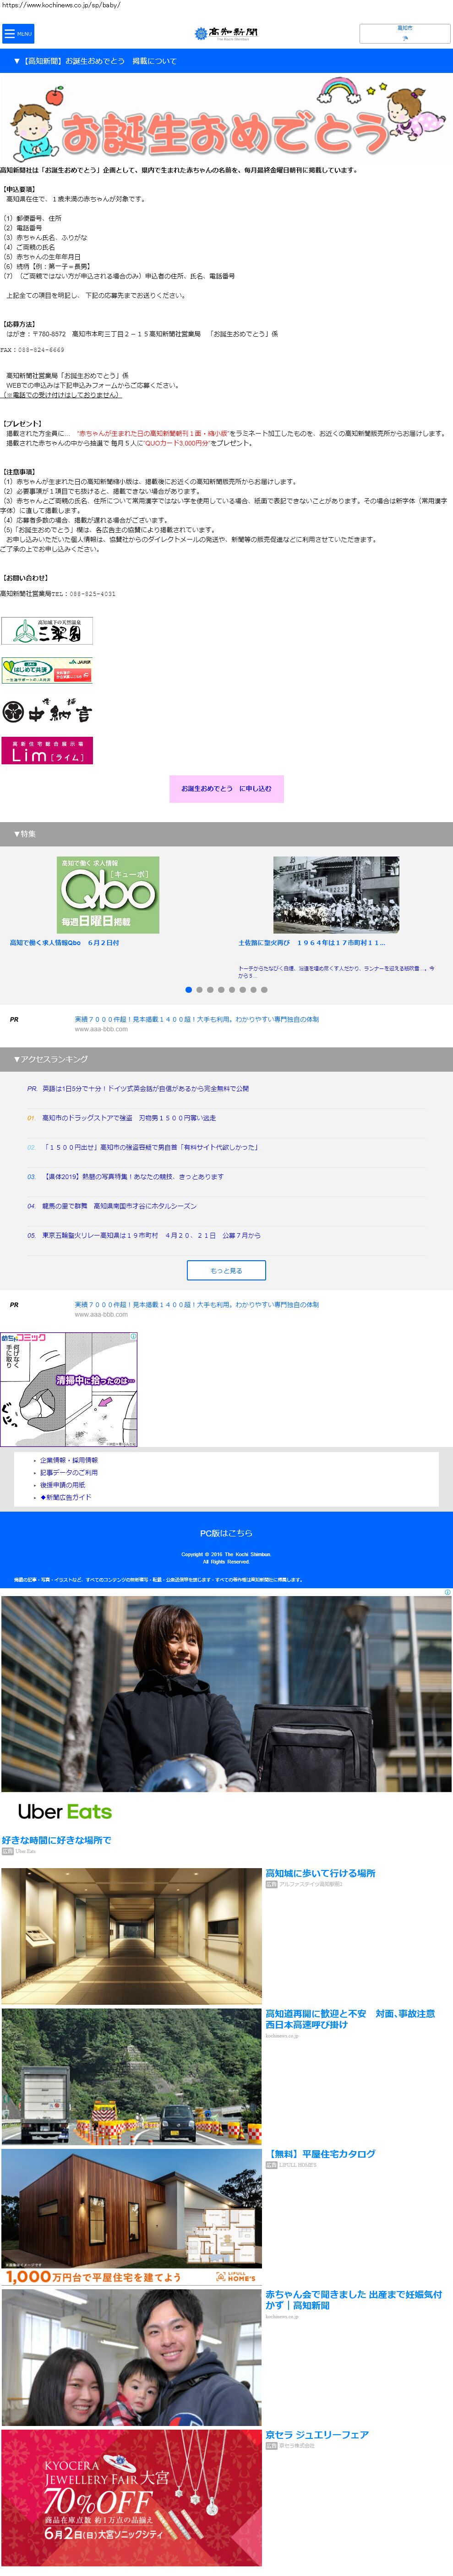Open the hamburger MENU button

[18, 33]
